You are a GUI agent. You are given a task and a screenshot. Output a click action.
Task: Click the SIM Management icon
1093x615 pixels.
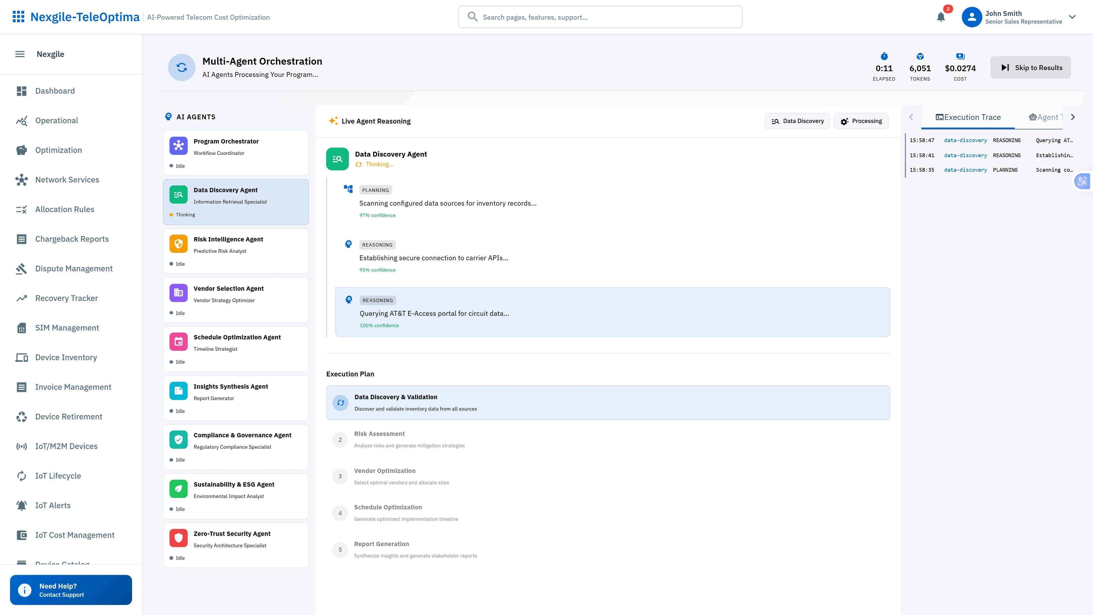[x=22, y=327]
